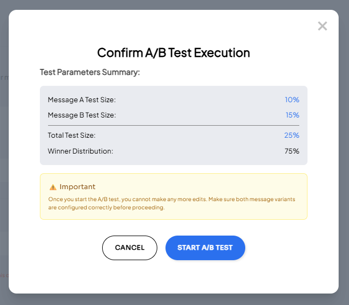Click the 75% winner distribution value
This screenshot has width=349, height=305.
point(292,151)
